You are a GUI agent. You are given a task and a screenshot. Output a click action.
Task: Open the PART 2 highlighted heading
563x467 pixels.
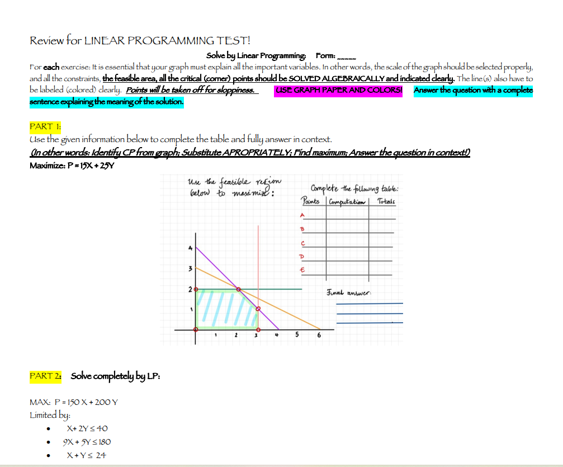point(46,376)
